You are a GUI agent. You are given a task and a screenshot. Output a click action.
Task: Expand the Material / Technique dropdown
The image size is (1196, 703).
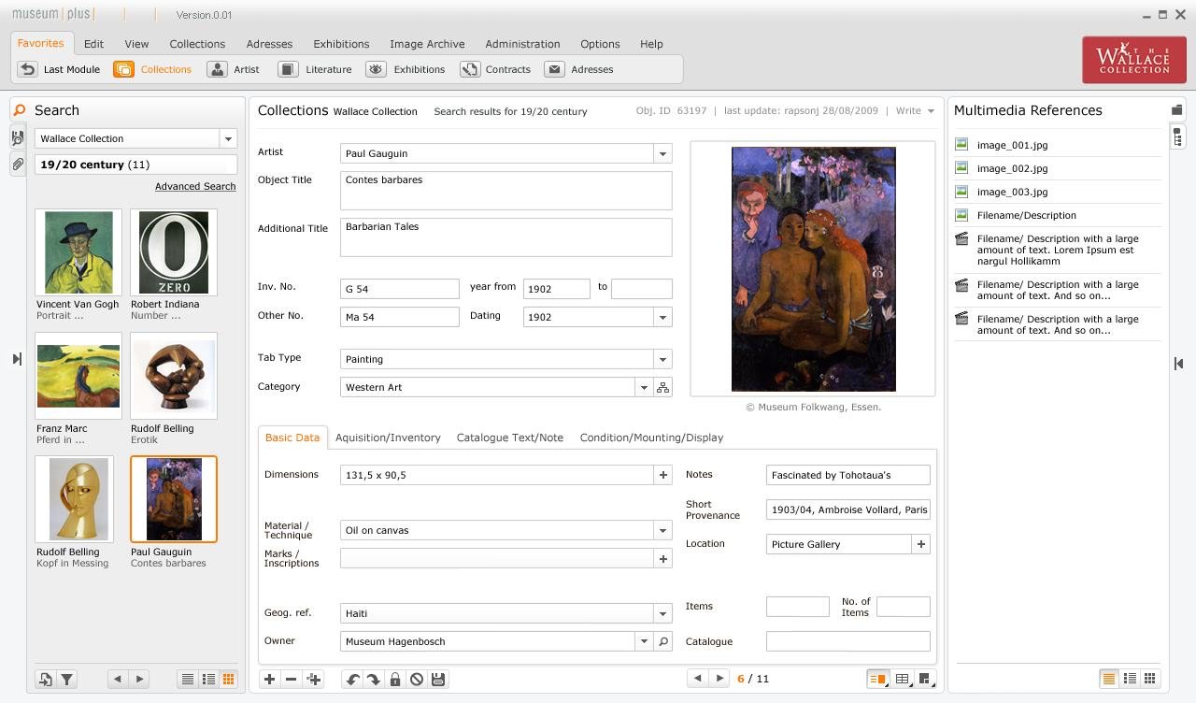(x=662, y=530)
